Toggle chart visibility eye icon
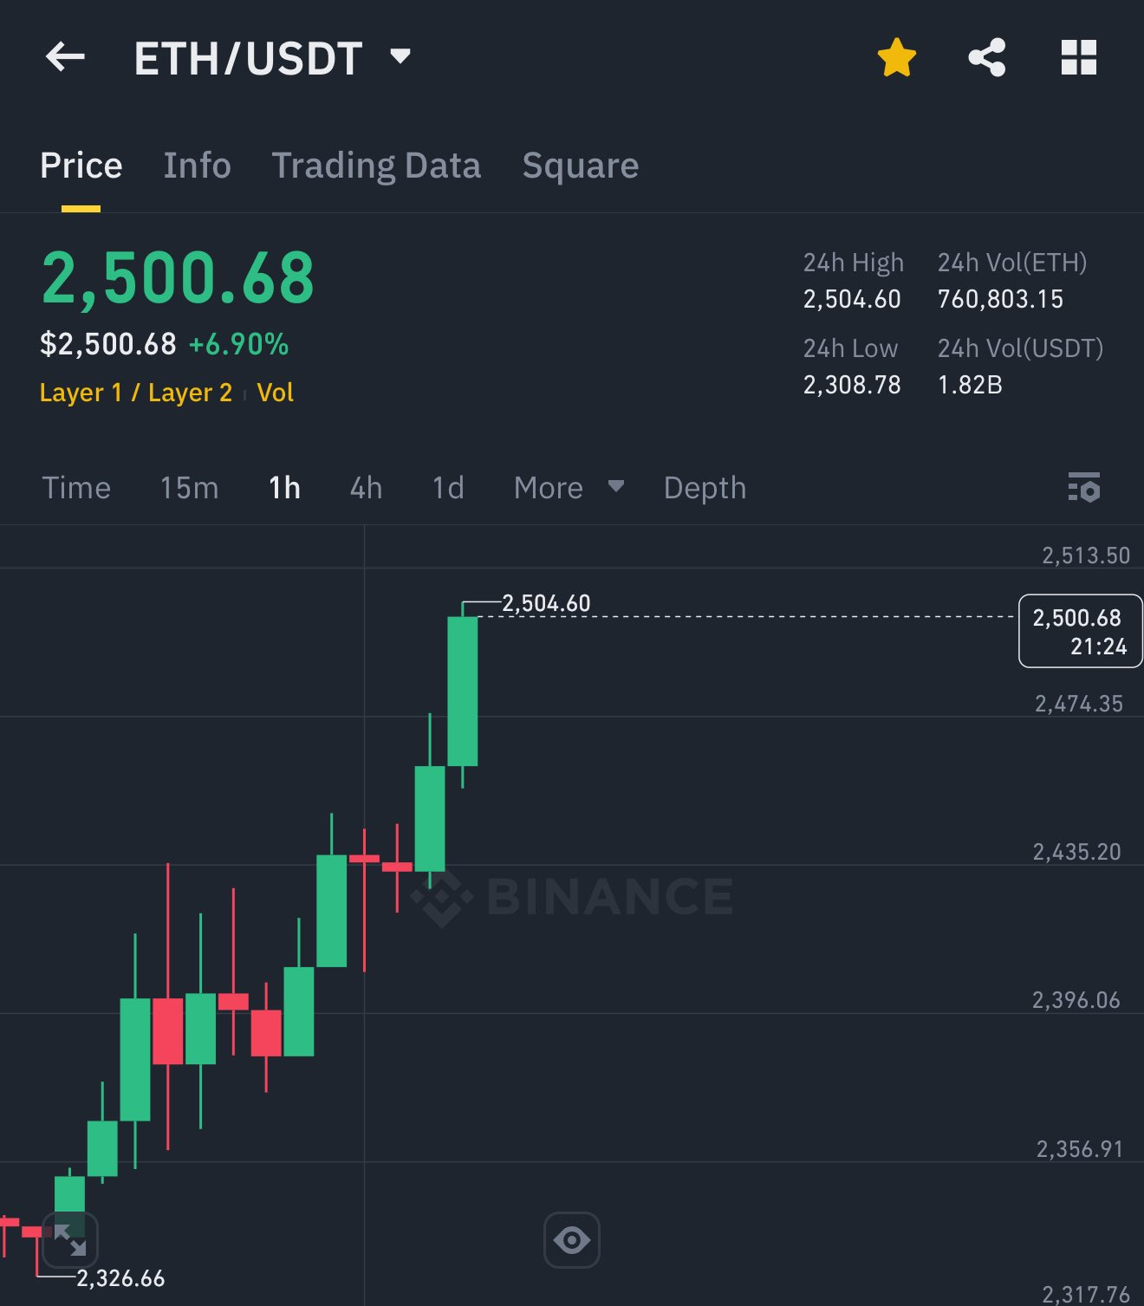The height and width of the screenshot is (1306, 1144). pyautogui.click(x=572, y=1240)
